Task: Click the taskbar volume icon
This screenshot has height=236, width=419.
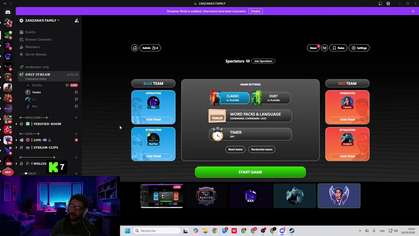Action: 396,231
